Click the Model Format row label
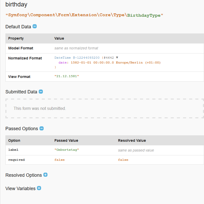The width and height of the screenshot is (204, 204). click(x=21, y=48)
